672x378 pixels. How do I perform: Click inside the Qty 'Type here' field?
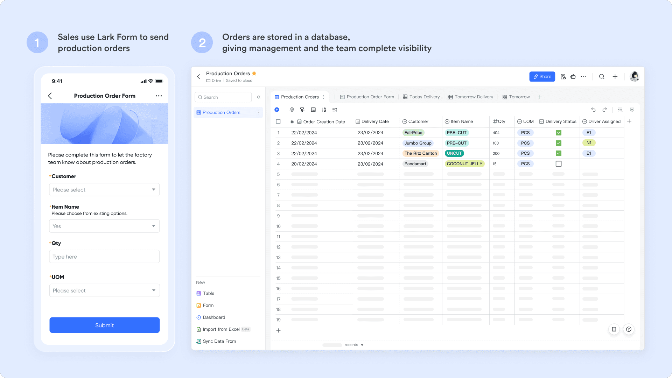(x=104, y=257)
